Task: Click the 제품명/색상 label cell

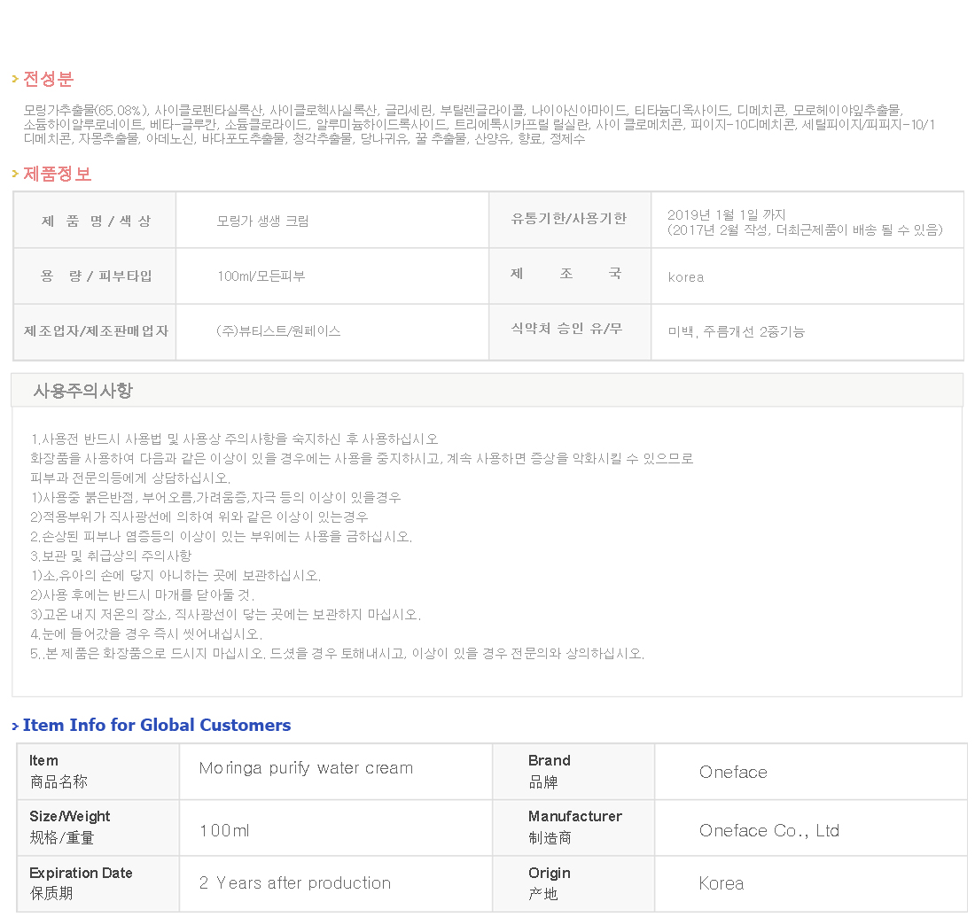Action: 96,221
